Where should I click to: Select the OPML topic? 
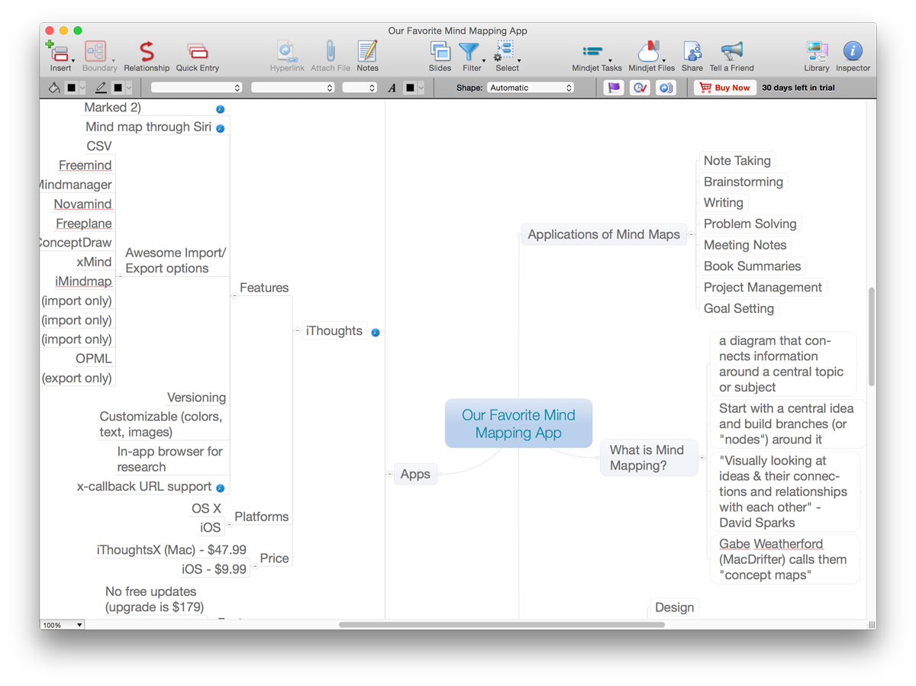pos(93,359)
